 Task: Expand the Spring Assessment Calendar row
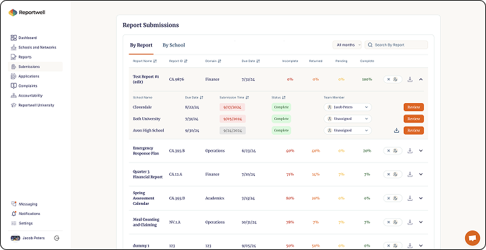click(x=421, y=198)
